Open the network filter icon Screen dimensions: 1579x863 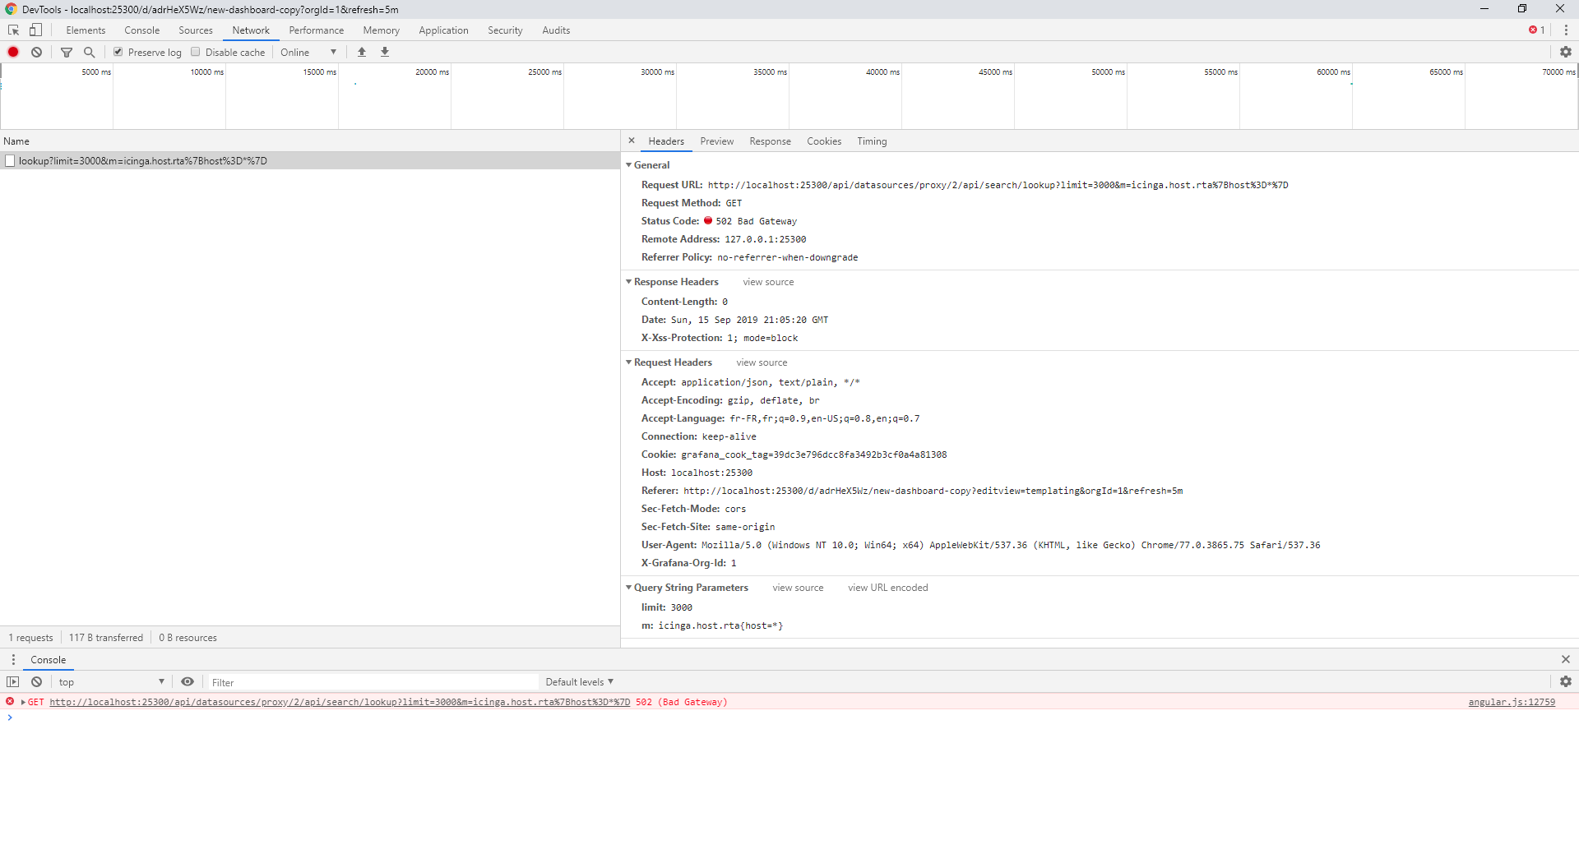pos(67,52)
